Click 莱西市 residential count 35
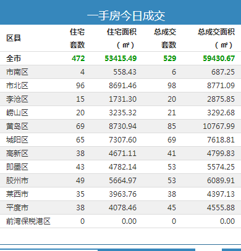This screenshot has width=241, height=251. coord(80,194)
